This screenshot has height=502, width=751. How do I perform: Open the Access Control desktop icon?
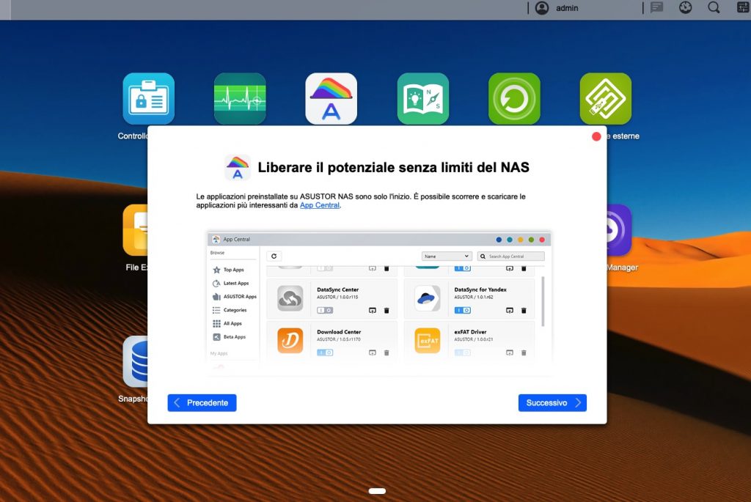148,98
